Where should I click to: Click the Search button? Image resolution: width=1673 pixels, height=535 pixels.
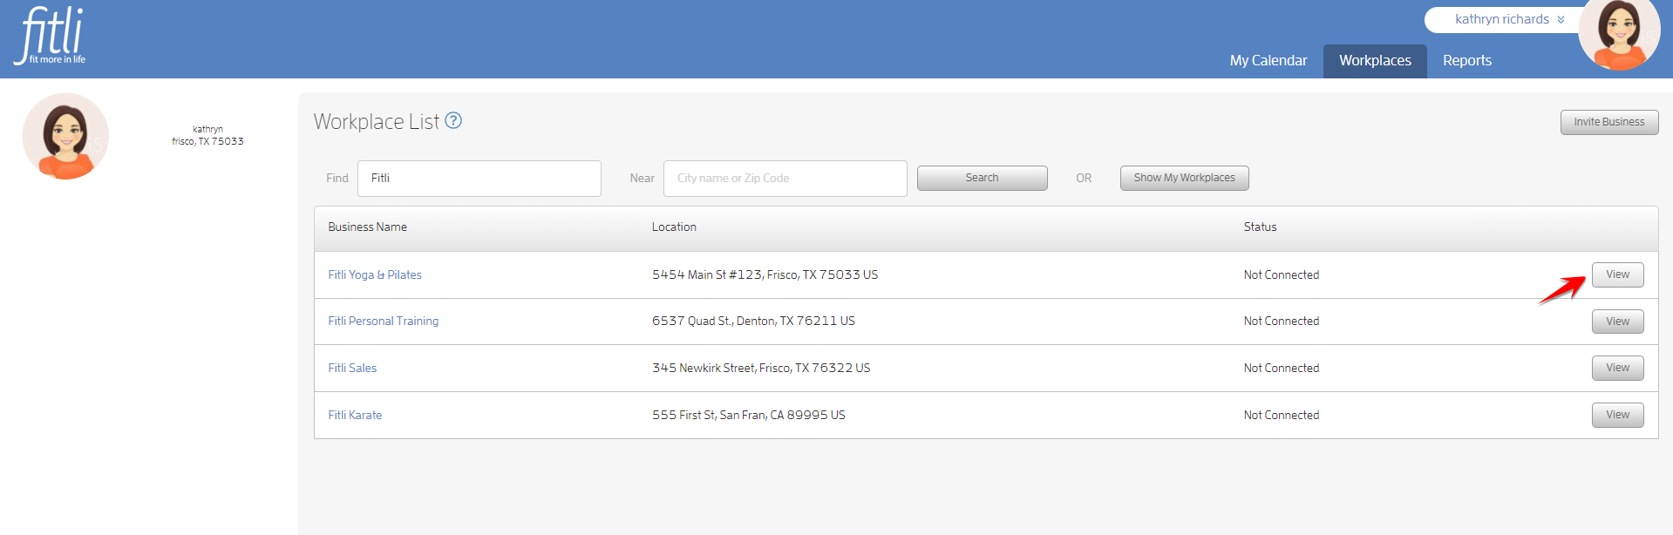[983, 178]
